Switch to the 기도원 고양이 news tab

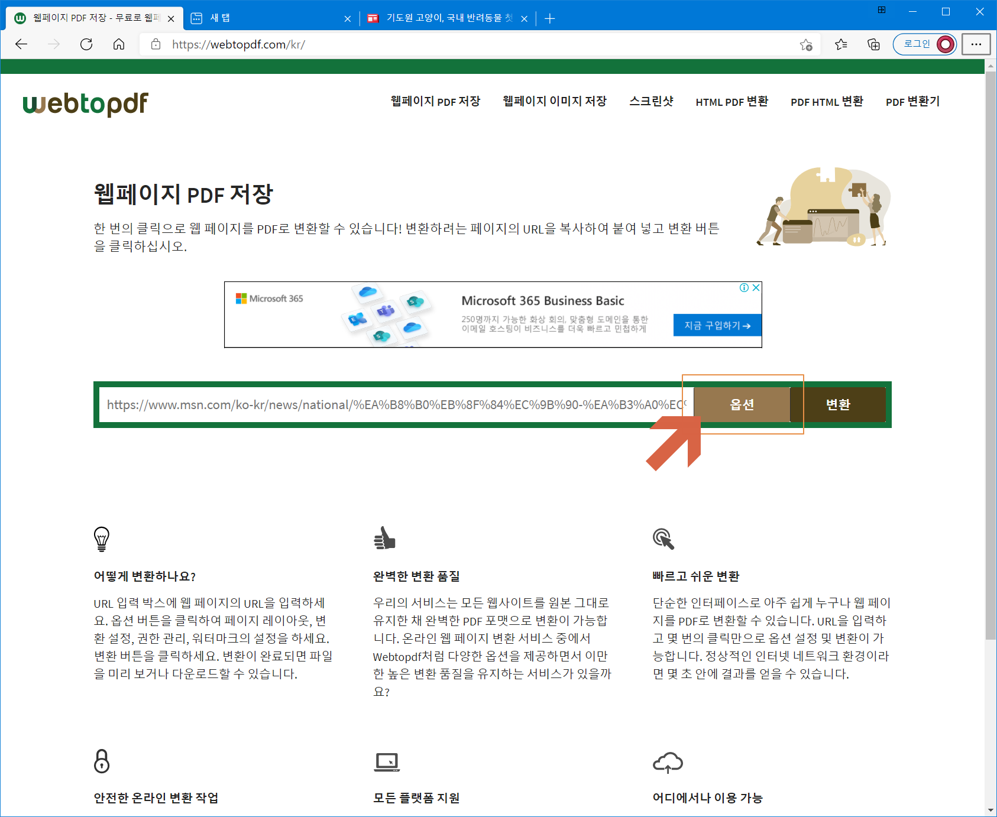tap(447, 18)
